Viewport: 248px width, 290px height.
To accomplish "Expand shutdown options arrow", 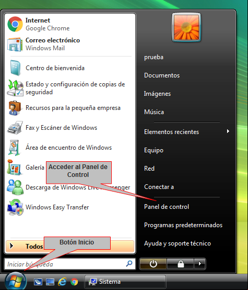I will pyautogui.click(x=200, y=264).
